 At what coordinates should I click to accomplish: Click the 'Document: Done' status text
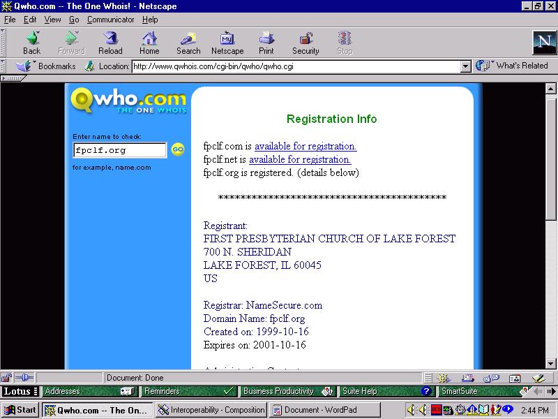135,378
